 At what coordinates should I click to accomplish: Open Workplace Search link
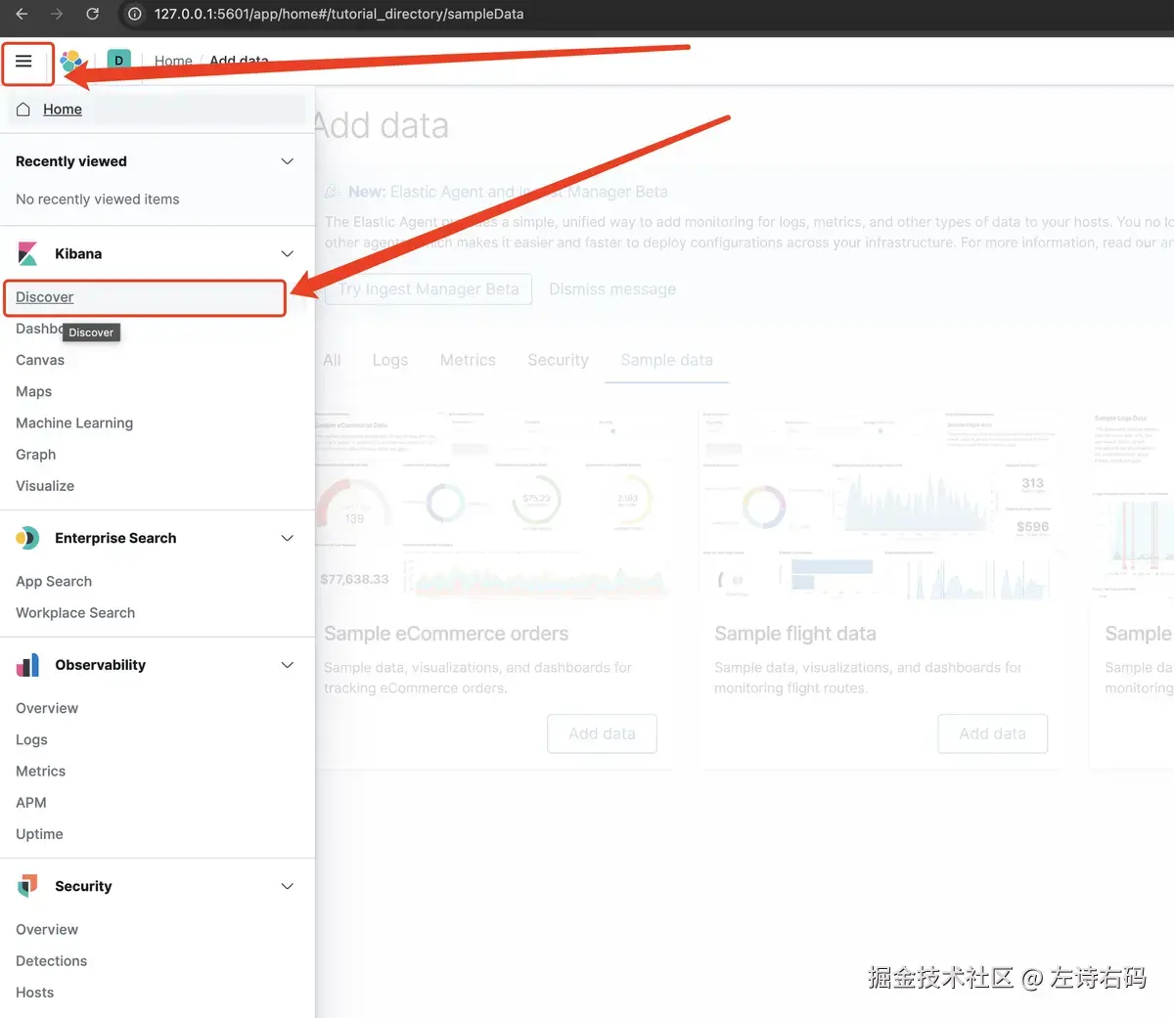(x=75, y=613)
